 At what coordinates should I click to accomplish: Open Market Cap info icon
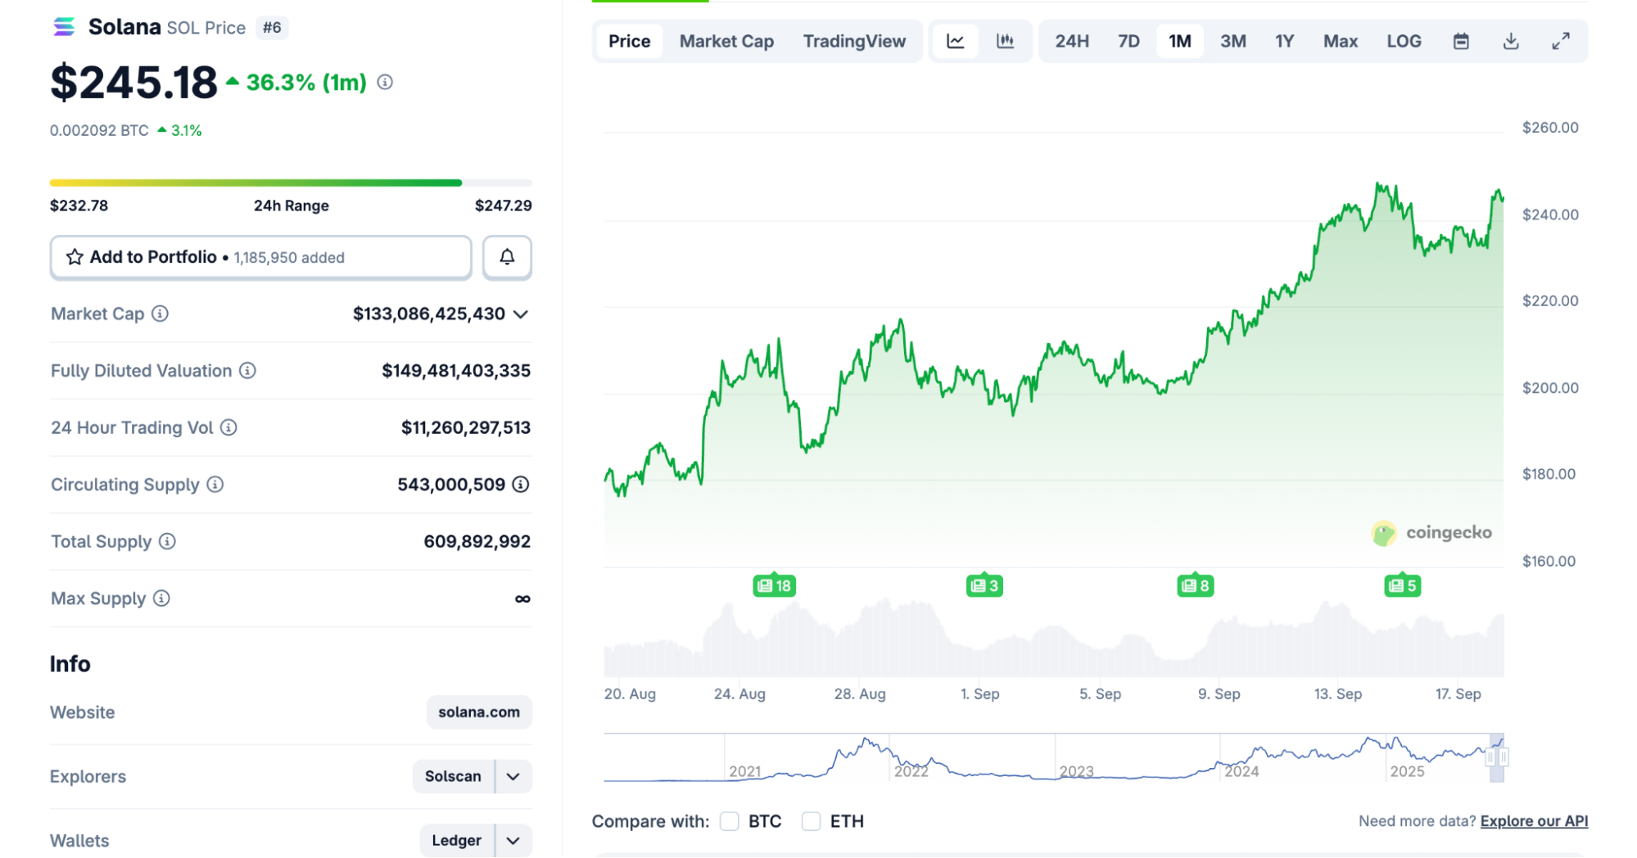coord(161,314)
